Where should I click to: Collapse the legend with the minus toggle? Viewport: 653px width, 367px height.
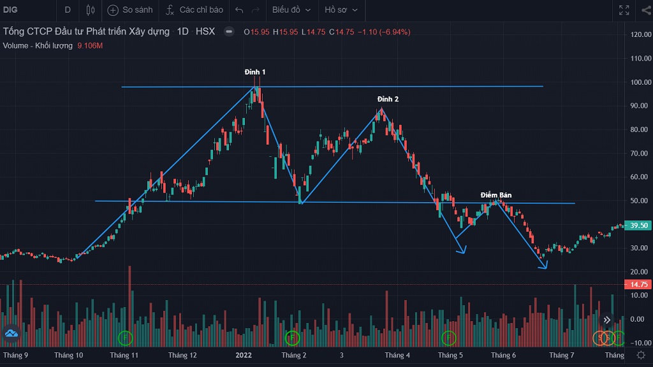tap(229, 32)
